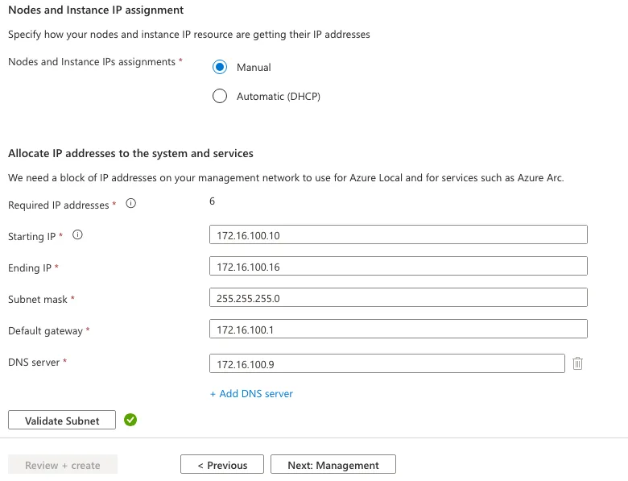Click into the Ending IP text box

[x=398, y=267]
